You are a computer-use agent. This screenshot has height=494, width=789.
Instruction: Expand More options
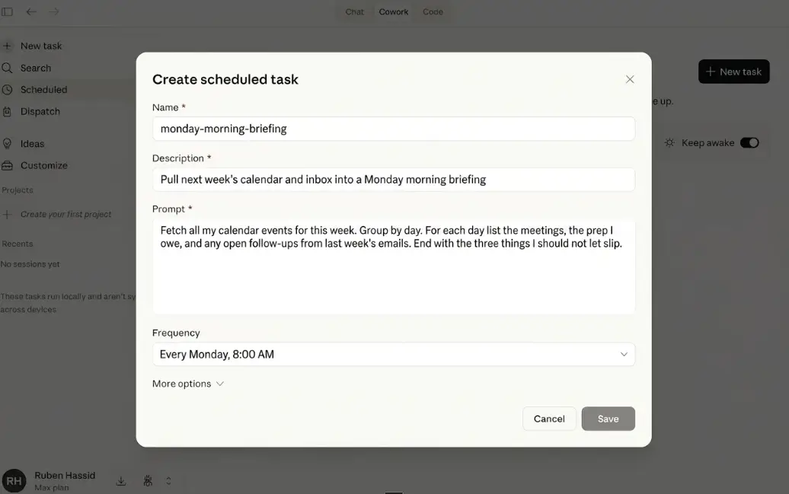pyautogui.click(x=188, y=384)
